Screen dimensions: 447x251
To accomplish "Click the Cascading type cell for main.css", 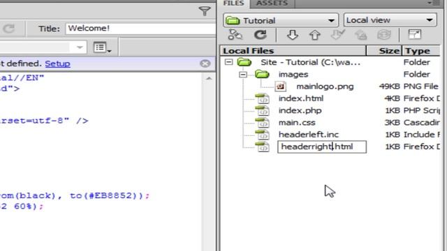I will pyautogui.click(x=422, y=123).
